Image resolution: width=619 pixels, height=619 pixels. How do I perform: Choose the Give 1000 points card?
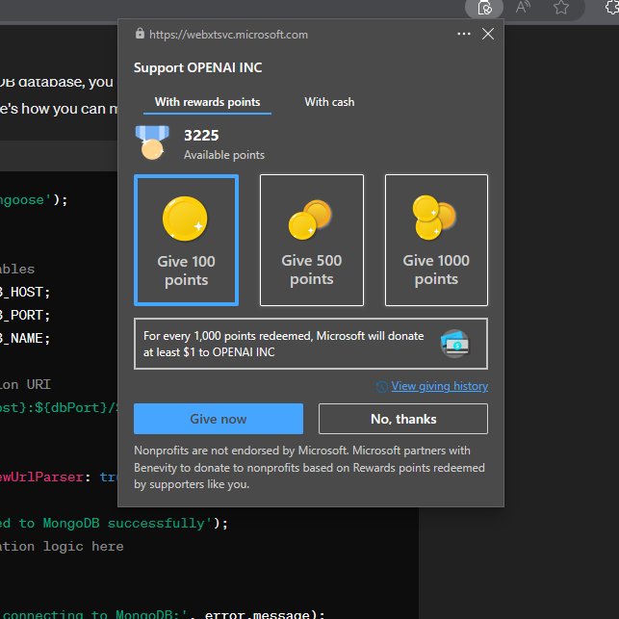coord(436,240)
